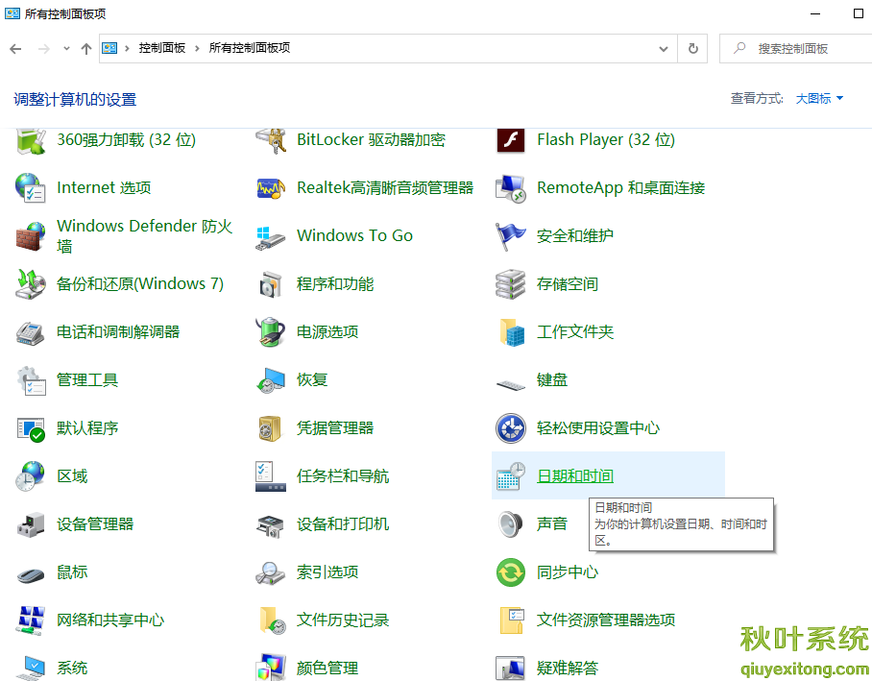Open the 电源选项 battery icon

coord(271,332)
